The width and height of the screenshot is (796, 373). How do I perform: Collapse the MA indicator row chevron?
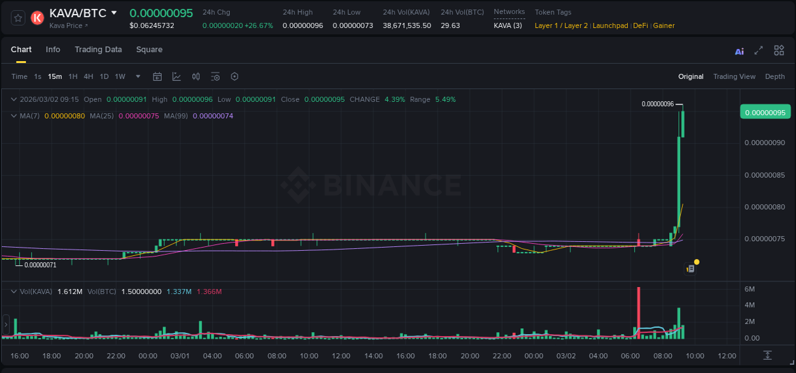(x=13, y=116)
